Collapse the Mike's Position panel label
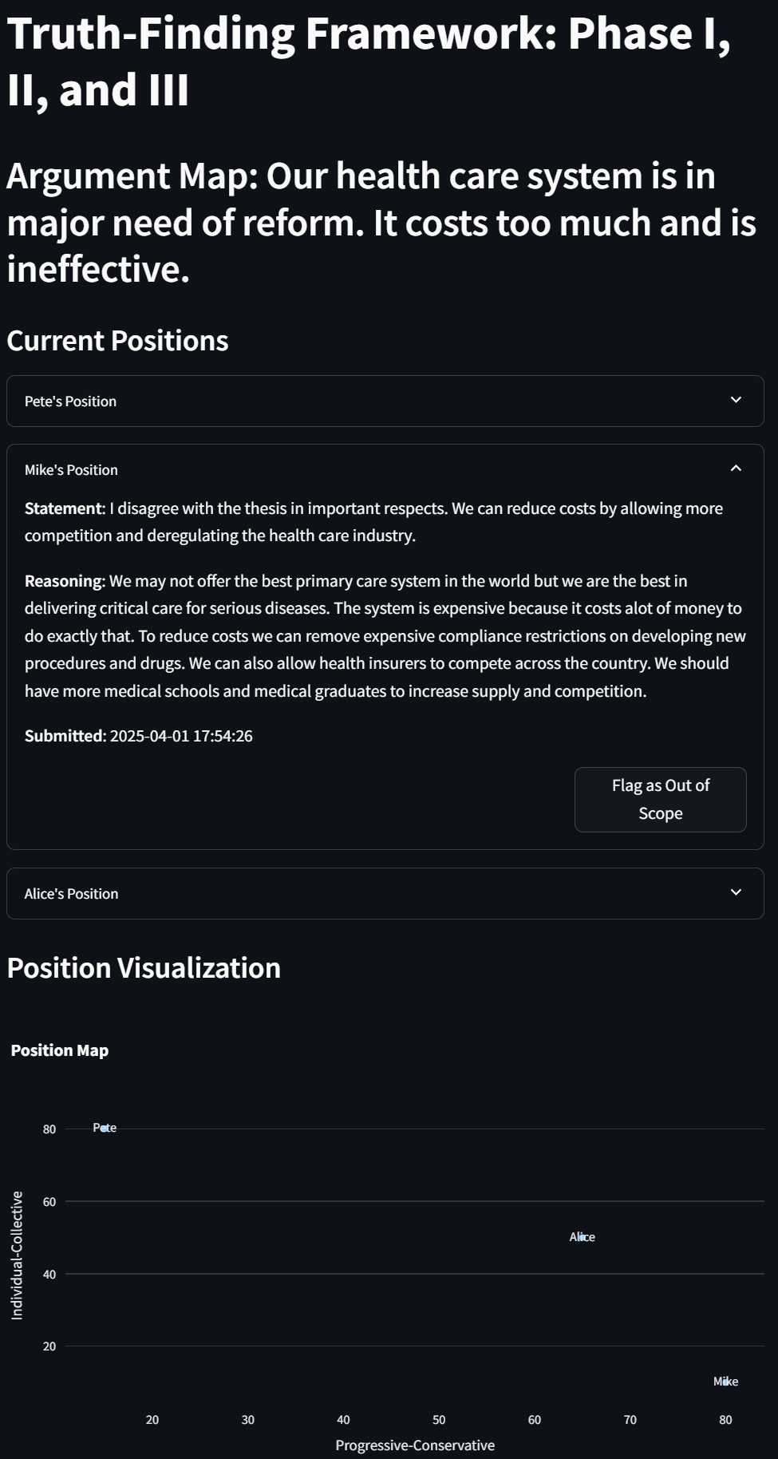 click(x=71, y=470)
